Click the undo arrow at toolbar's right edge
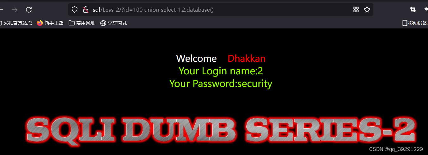The height and width of the screenshot is (155, 428). pos(426,9)
